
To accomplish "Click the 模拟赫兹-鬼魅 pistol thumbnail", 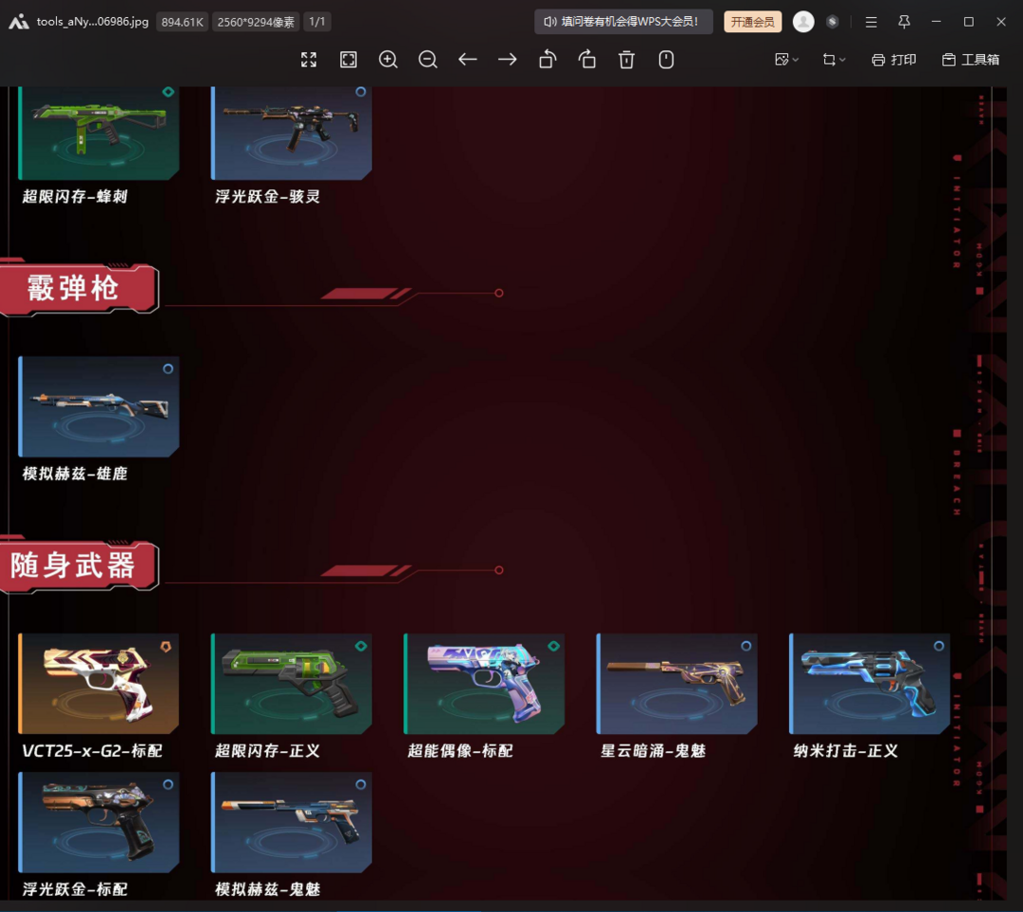I will click(x=292, y=823).
